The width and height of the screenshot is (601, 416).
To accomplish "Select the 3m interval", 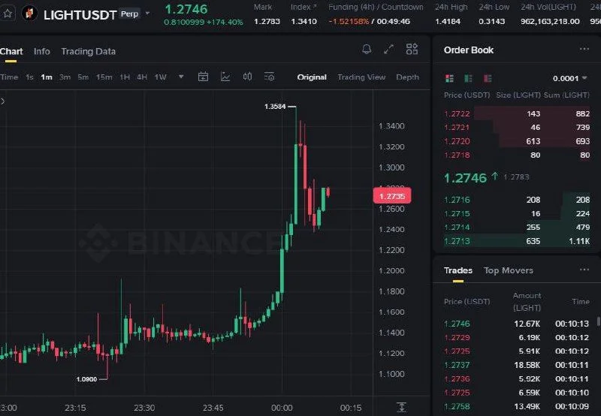I will point(65,77).
